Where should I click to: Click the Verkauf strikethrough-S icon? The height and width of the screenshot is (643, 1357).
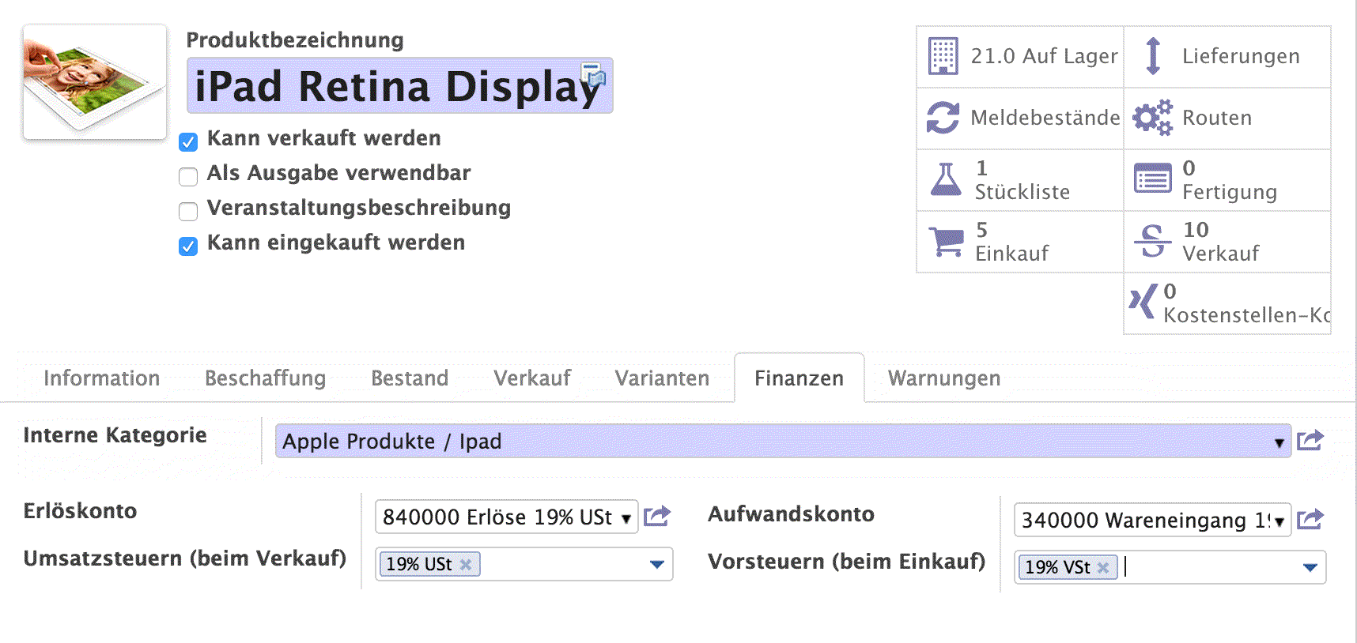pyautogui.click(x=1152, y=241)
